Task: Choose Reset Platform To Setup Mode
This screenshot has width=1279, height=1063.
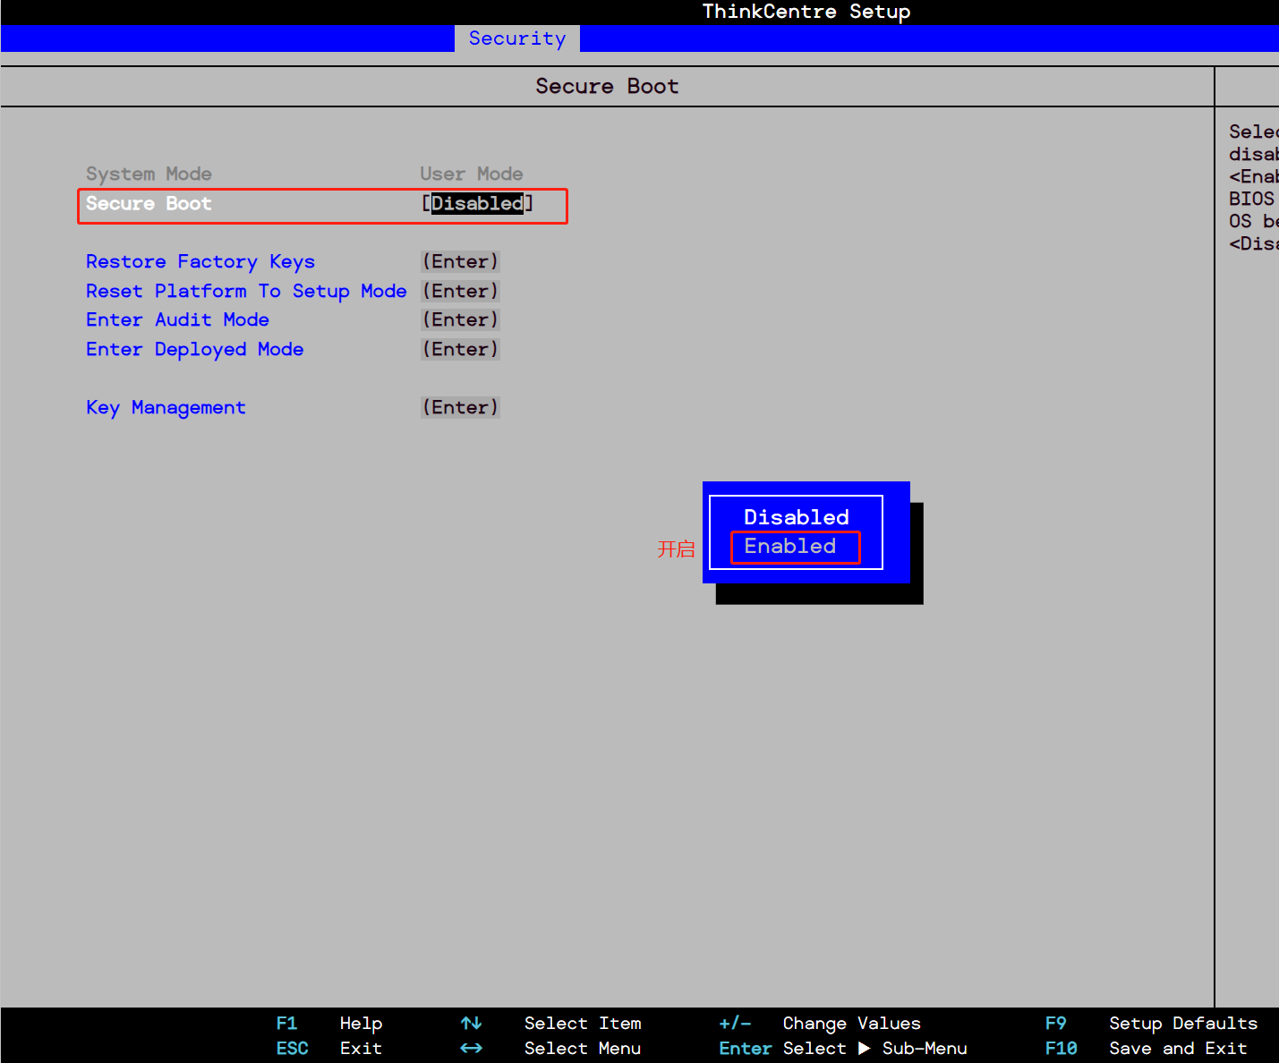Action: pos(246,292)
